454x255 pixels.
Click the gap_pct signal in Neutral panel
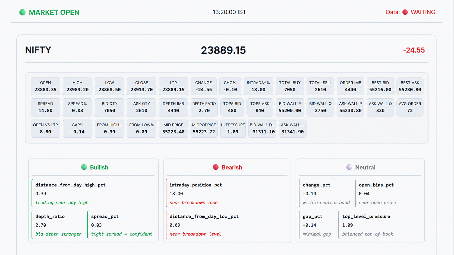click(317, 225)
